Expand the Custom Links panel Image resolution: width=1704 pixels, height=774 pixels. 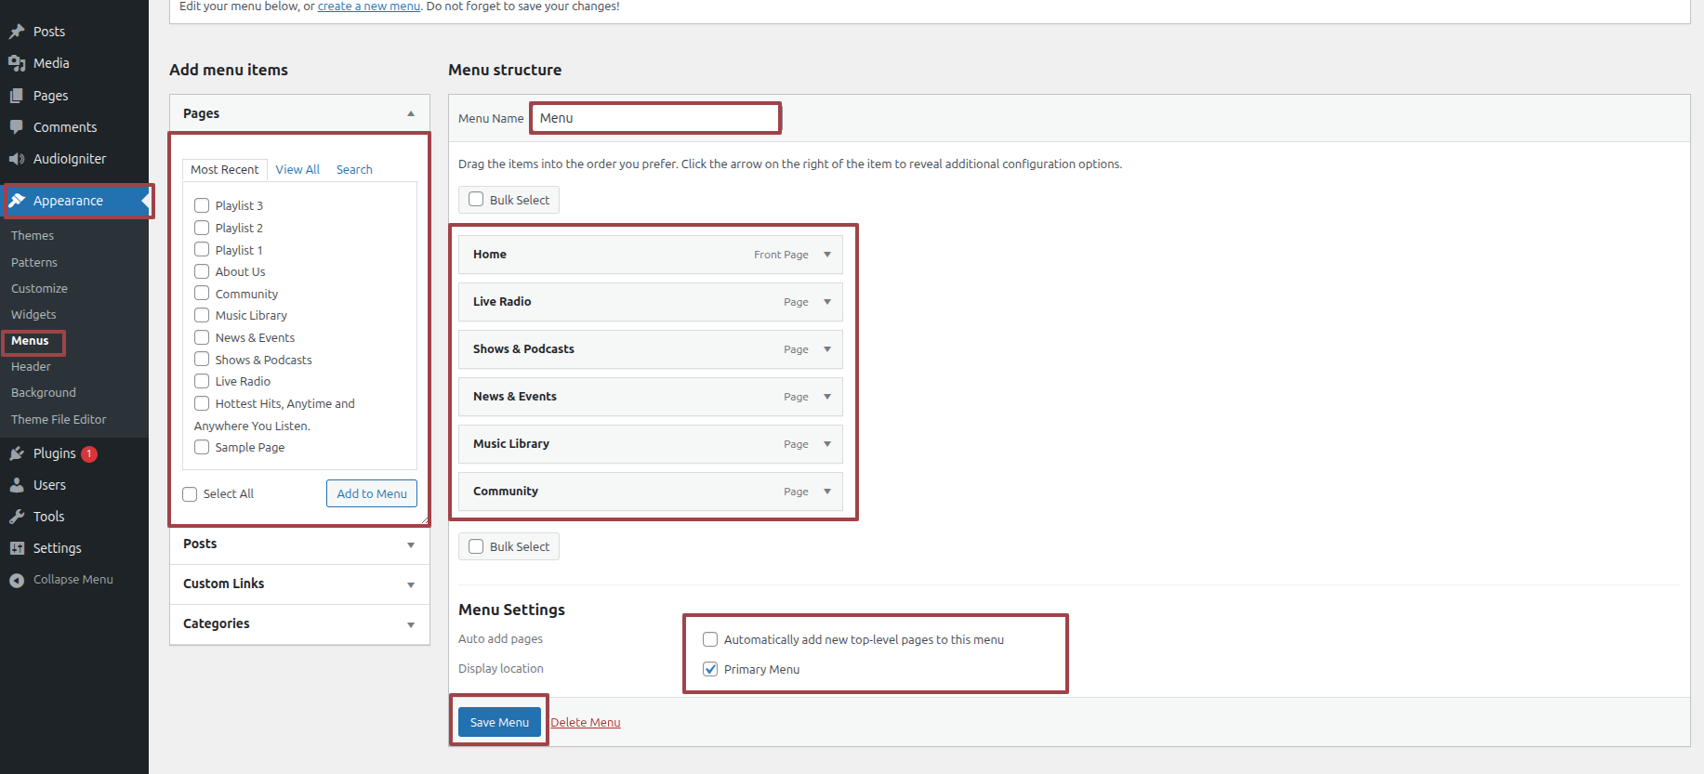tap(411, 584)
